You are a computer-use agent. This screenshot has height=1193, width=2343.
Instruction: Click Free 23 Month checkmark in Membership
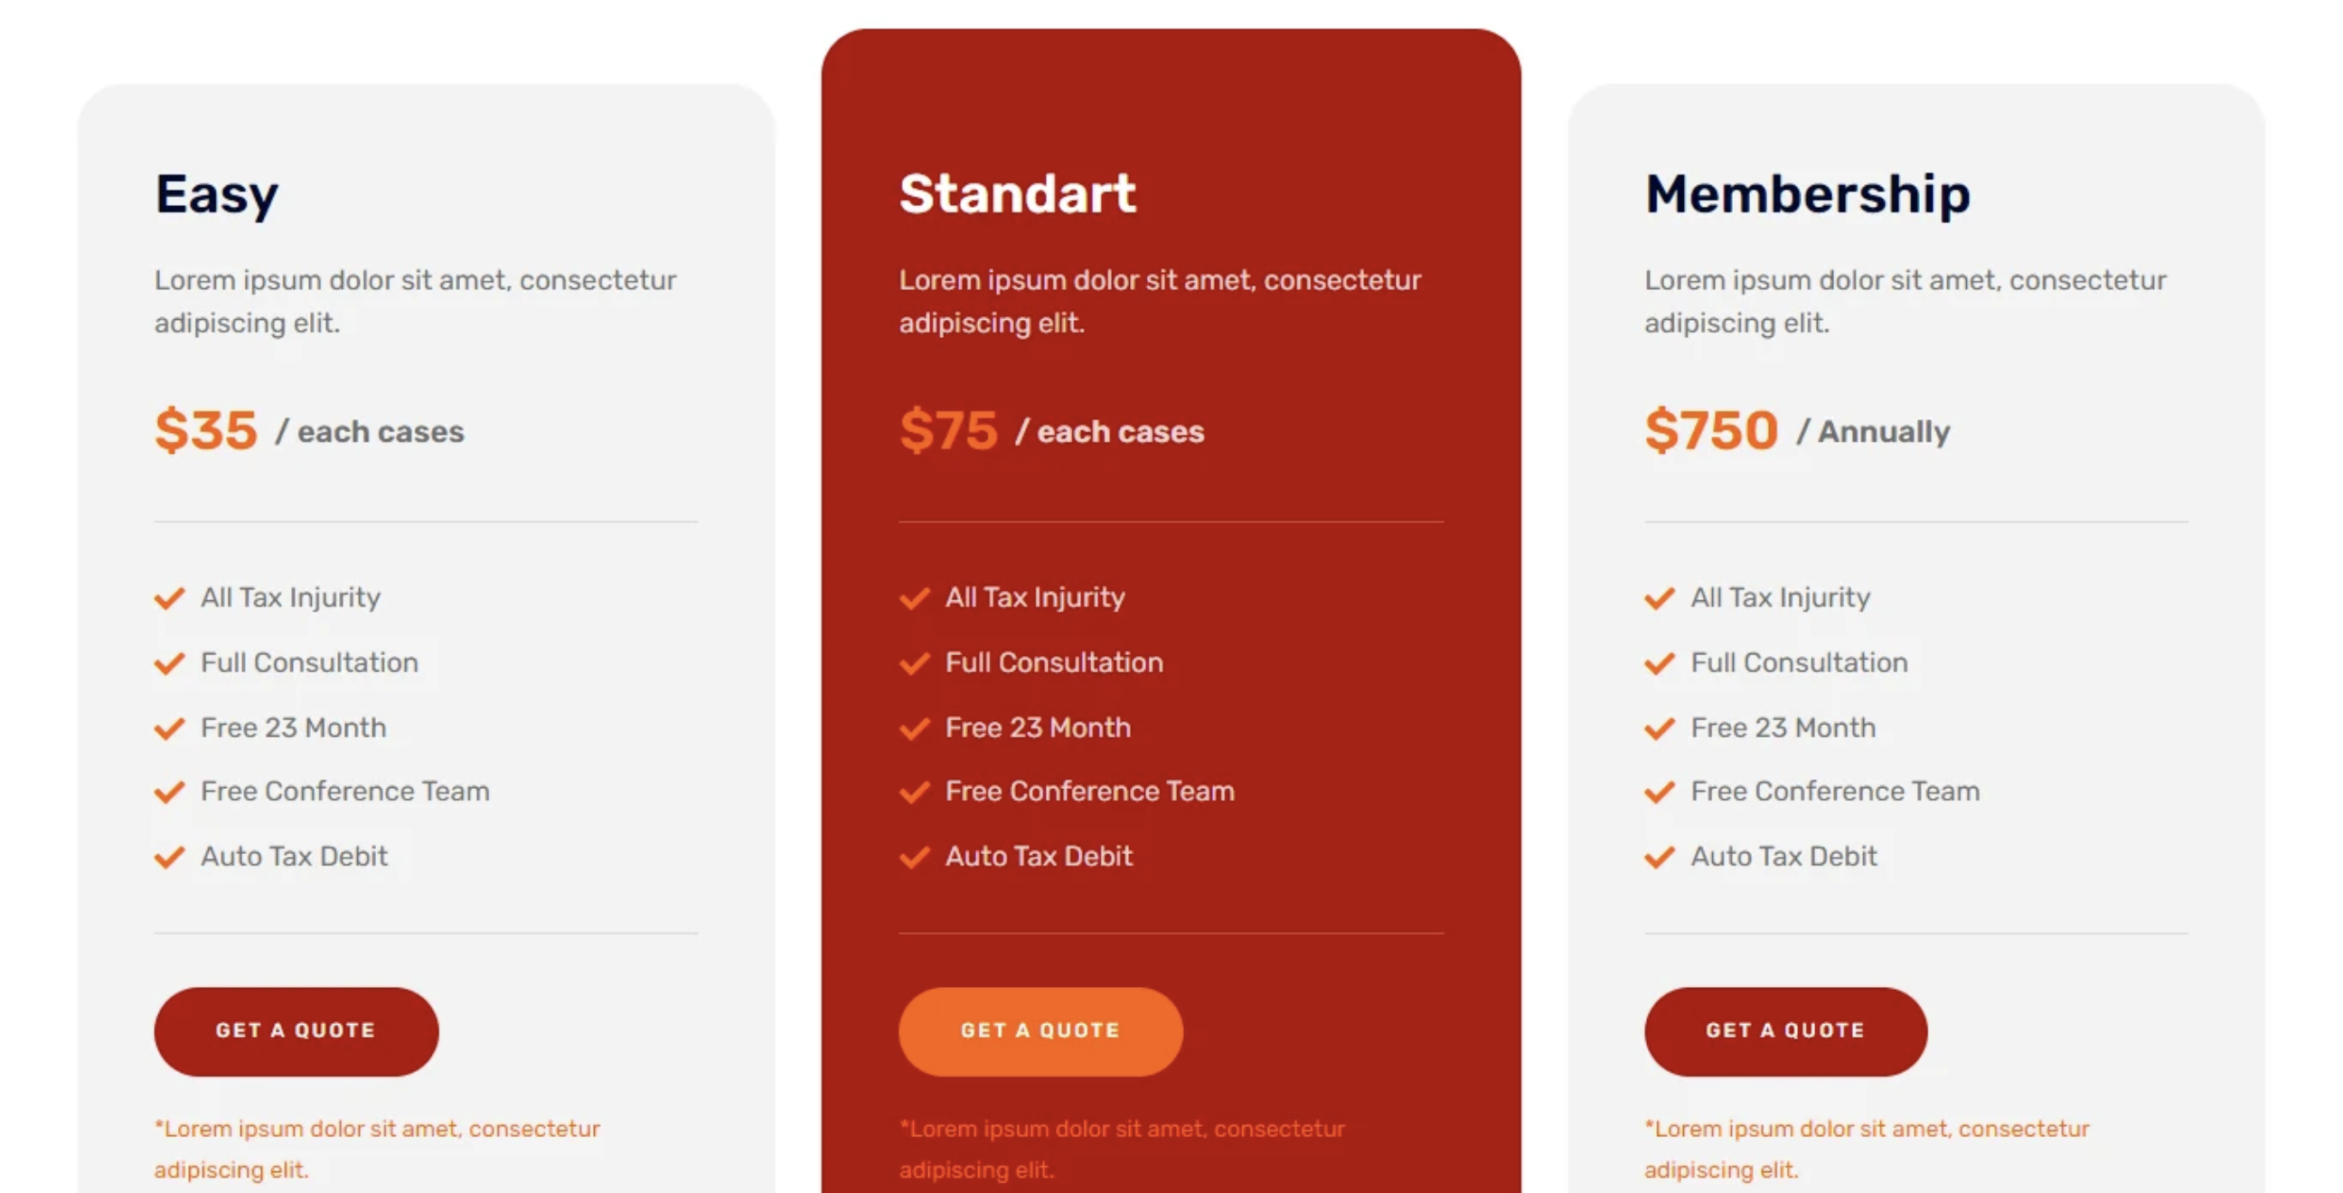[x=1659, y=728]
